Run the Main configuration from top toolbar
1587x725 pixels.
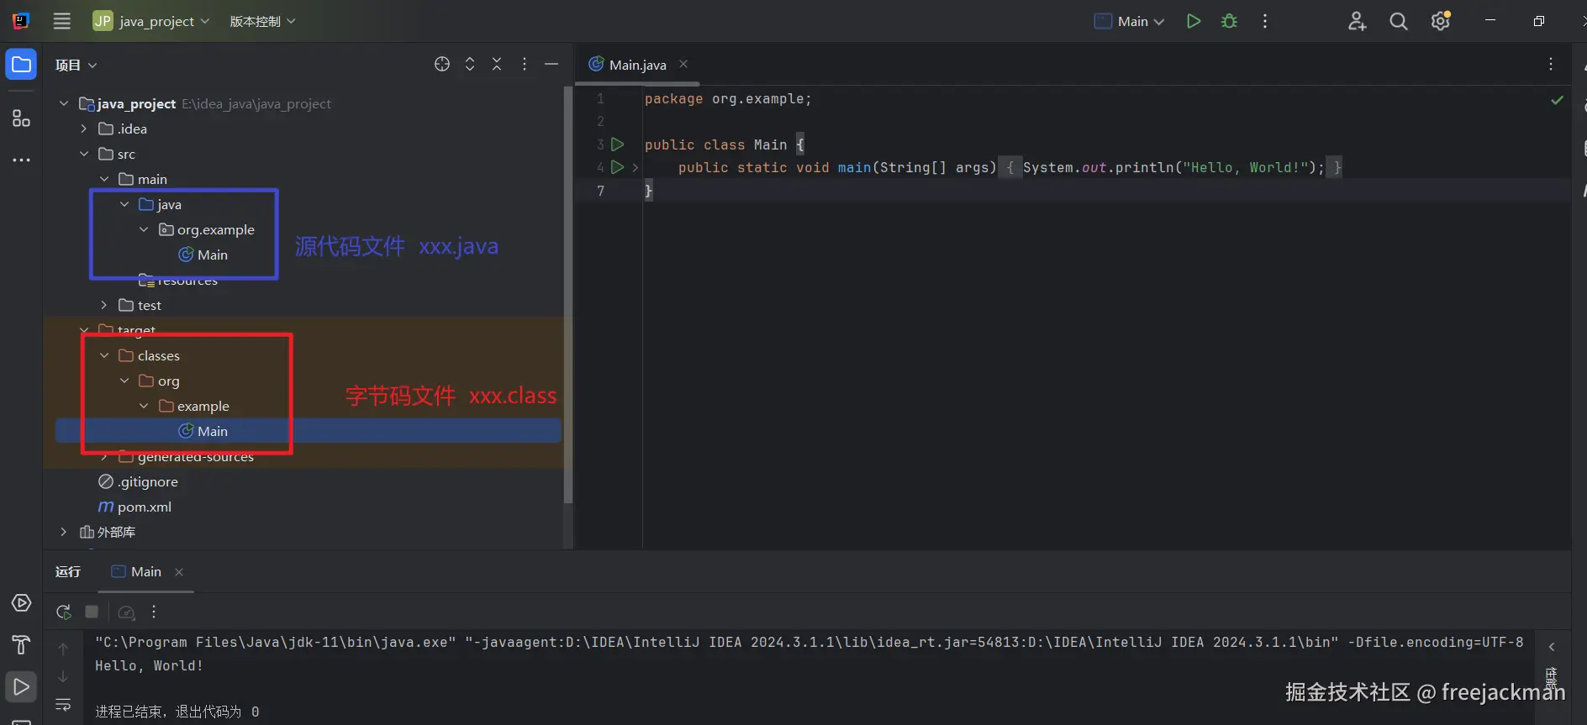(1193, 21)
